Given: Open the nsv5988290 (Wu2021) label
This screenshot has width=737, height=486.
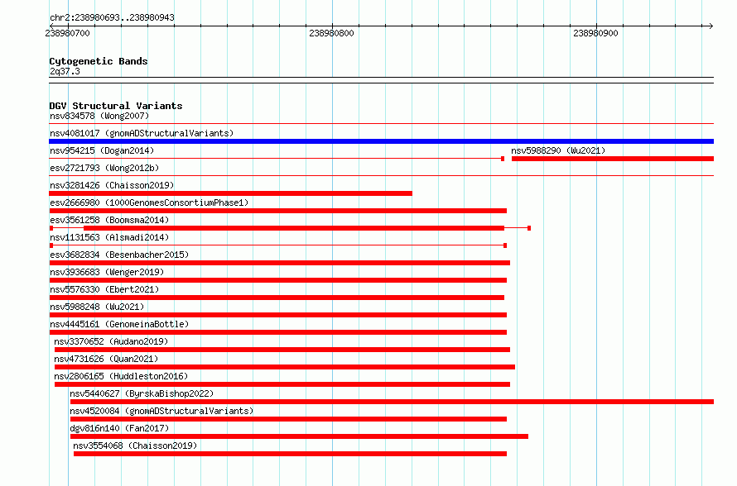Looking at the screenshot, I should 558,150.
